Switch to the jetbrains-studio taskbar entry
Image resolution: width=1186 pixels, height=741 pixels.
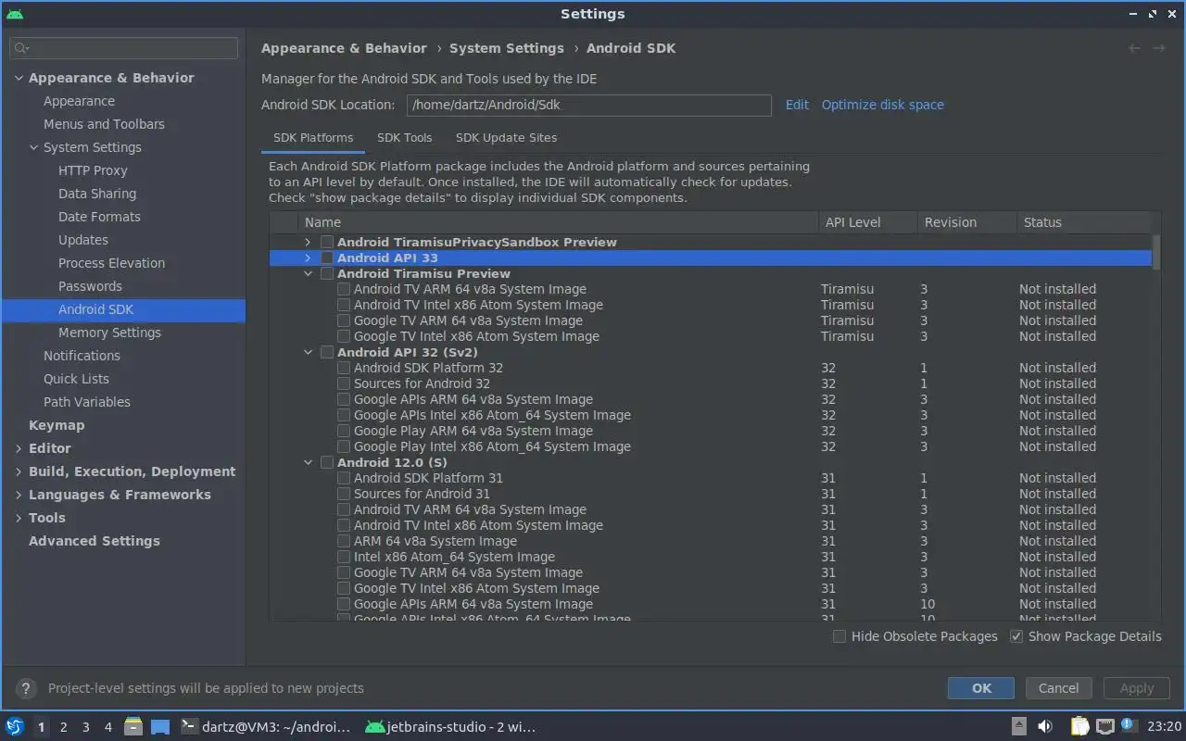tap(451, 727)
